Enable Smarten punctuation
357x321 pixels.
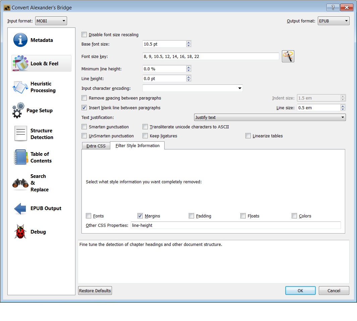pos(84,127)
